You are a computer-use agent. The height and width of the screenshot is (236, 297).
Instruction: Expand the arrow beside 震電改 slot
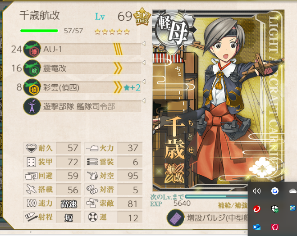click(144, 63)
